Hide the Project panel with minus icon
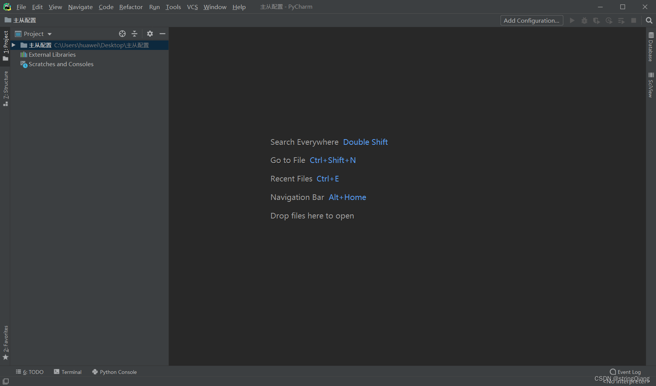The width and height of the screenshot is (656, 386). (x=162, y=34)
